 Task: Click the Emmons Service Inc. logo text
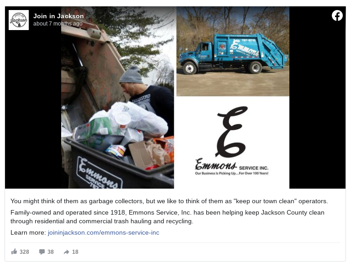[232, 165]
